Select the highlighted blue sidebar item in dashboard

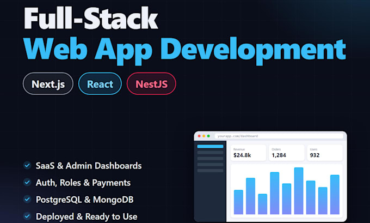pyautogui.click(x=210, y=146)
